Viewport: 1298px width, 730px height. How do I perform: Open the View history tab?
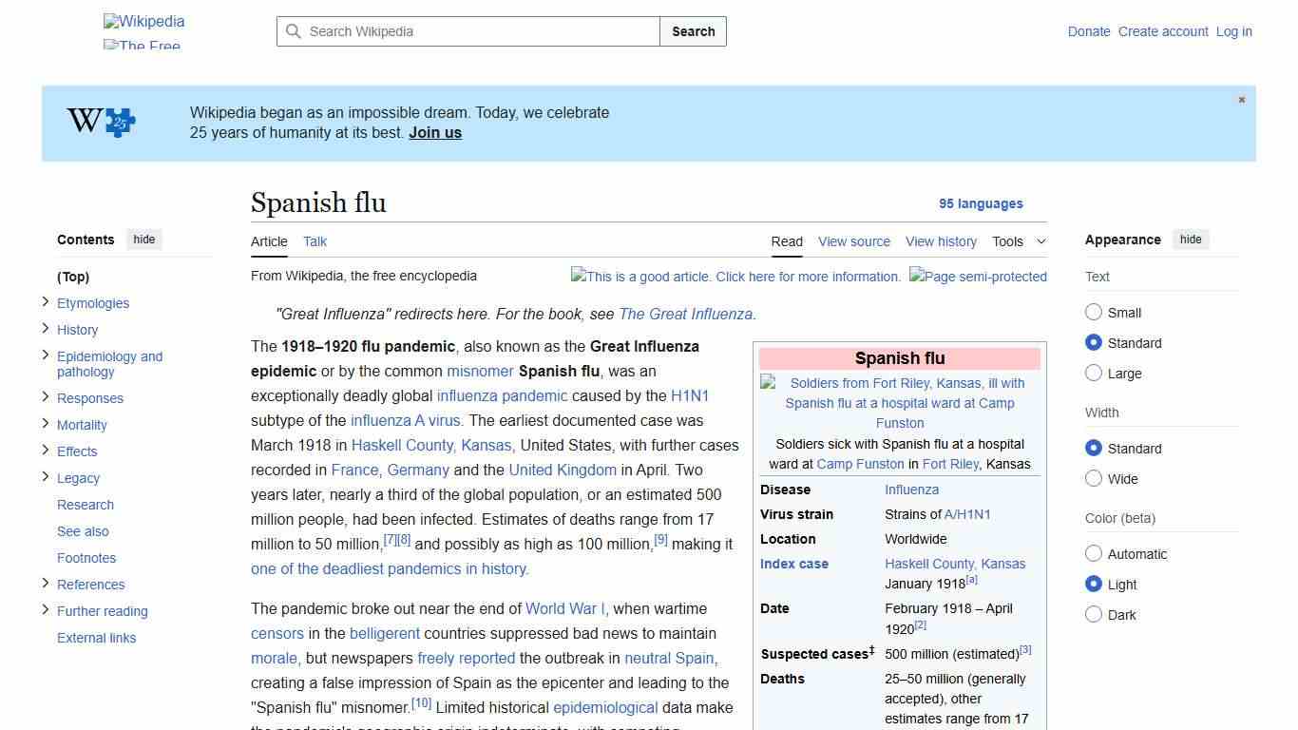point(941,241)
